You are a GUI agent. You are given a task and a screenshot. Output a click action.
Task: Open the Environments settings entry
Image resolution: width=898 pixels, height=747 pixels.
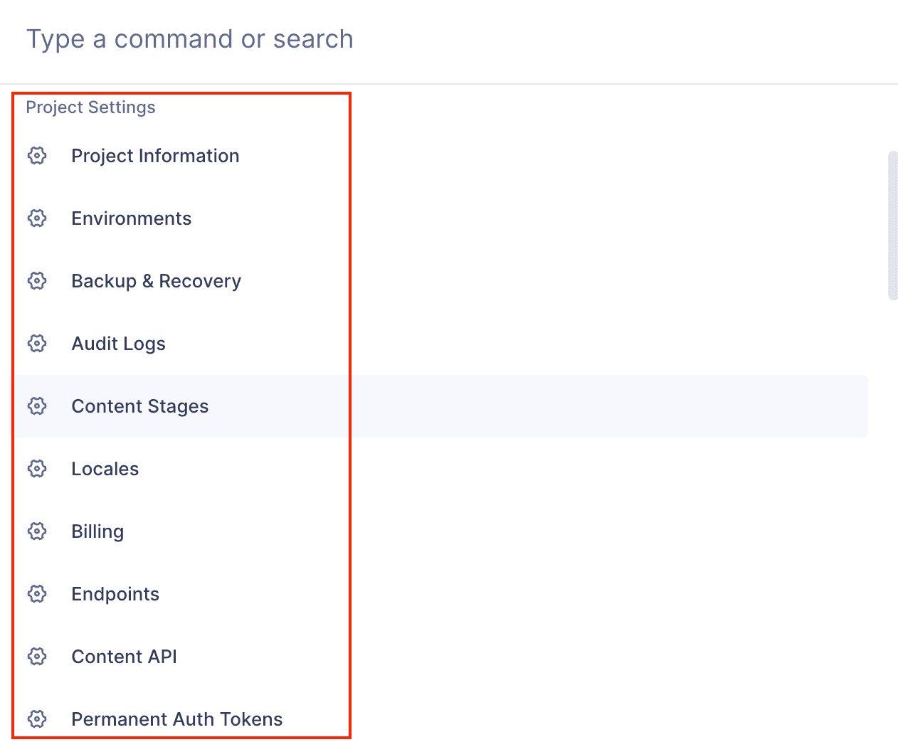pyautogui.click(x=132, y=218)
